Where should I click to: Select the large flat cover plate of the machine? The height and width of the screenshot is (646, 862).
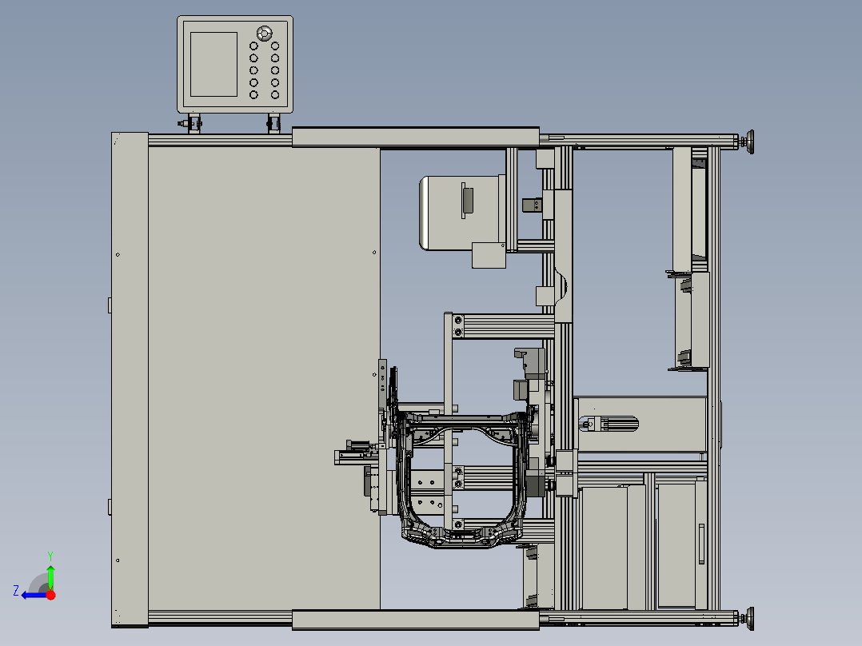tap(264, 377)
